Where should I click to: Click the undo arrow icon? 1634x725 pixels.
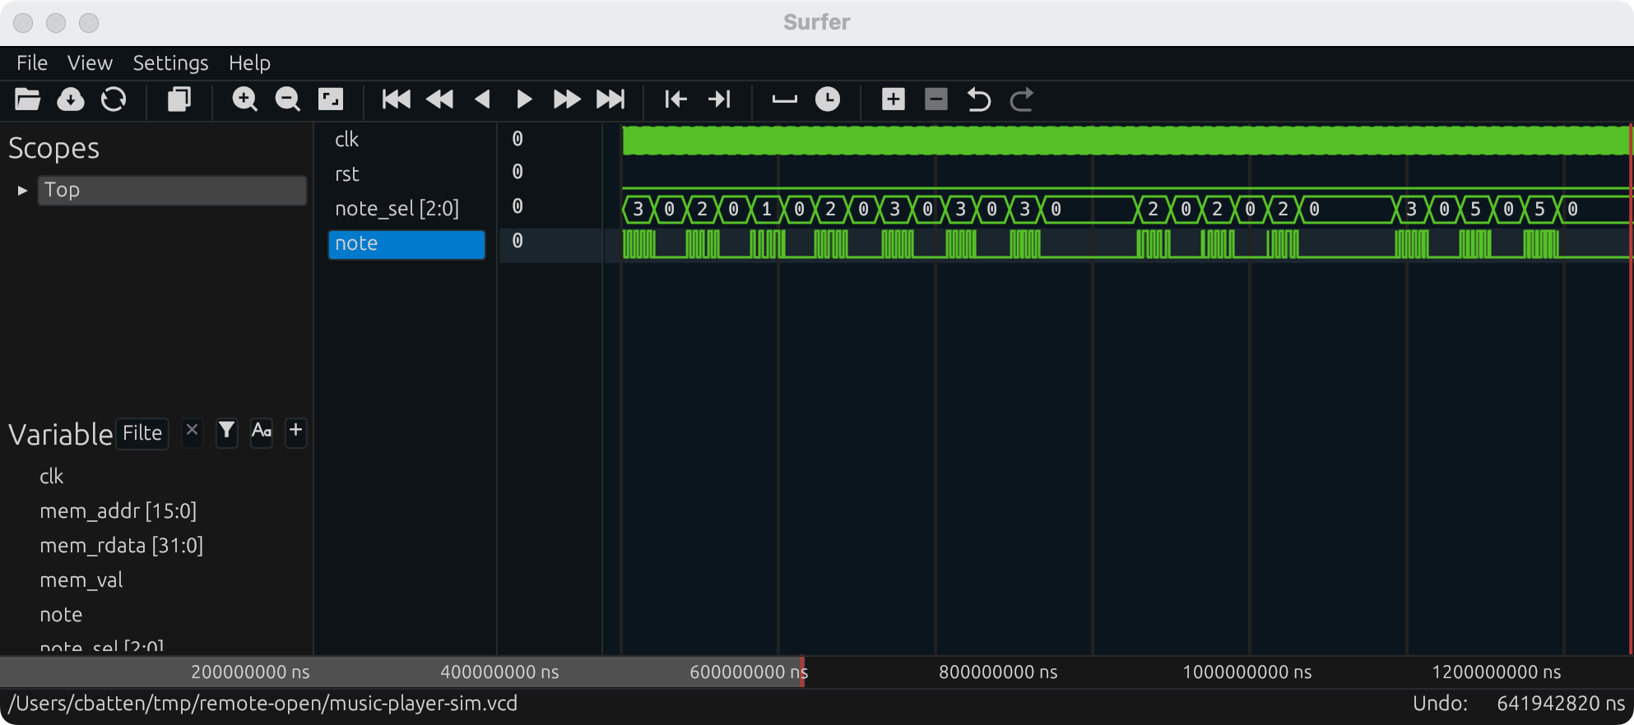pyautogui.click(x=978, y=99)
